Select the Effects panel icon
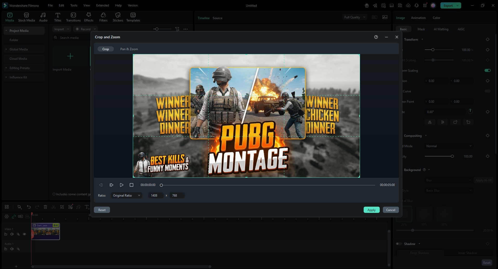This screenshot has height=269, width=498. [88, 17]
